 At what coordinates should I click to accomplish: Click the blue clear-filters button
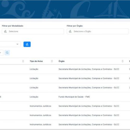pyautogui.click(x=27, y=44)
